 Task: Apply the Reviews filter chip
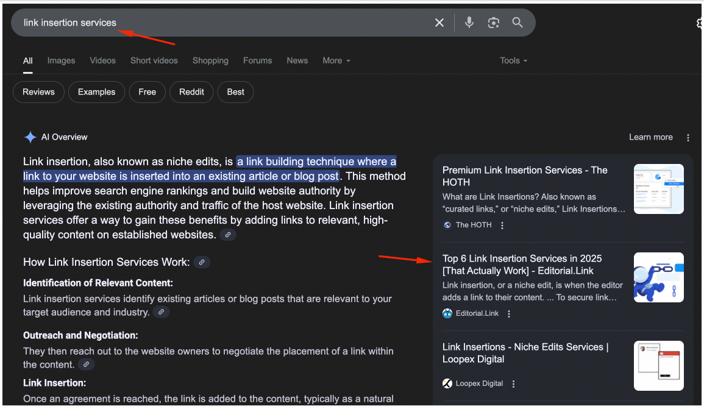pyautogui.click(x=38, y=92)
